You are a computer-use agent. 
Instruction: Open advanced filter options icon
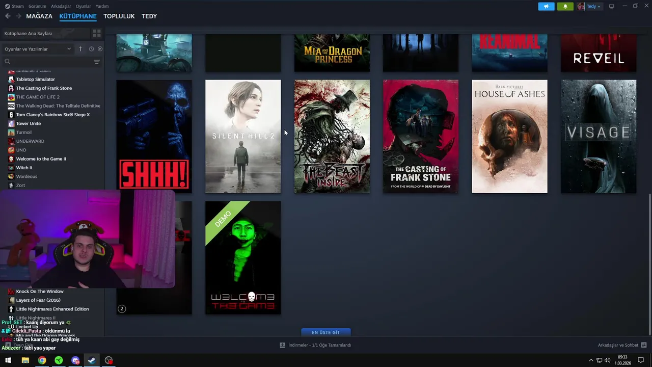point(96,62)
